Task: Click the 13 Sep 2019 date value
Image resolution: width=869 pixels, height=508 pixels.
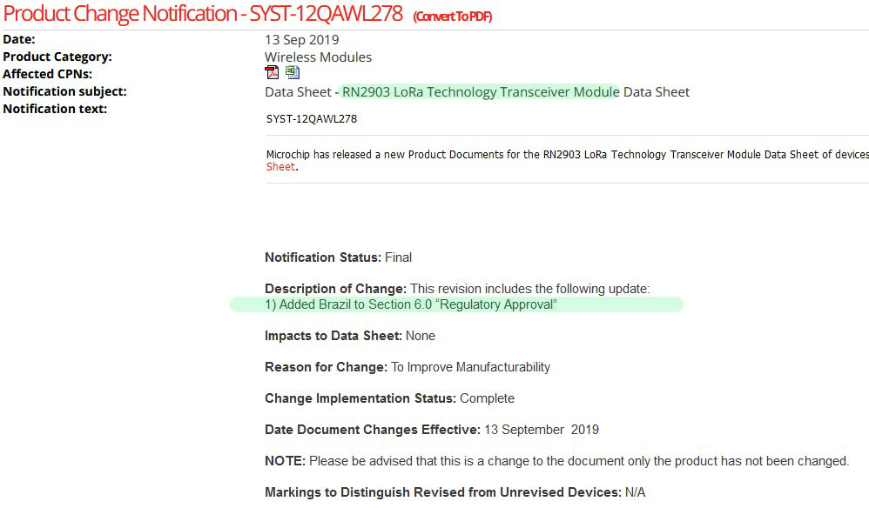Action: [x=302, y=40]
